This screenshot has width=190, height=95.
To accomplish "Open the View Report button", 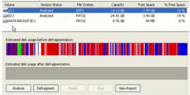I will pyautogui.click(x=128, y=88).
